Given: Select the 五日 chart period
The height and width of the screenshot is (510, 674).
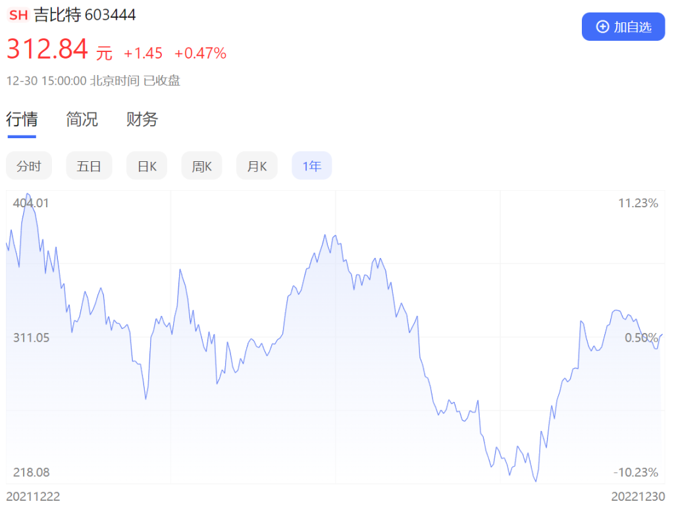Looking at the screenshot, I should tap(89, 165).
